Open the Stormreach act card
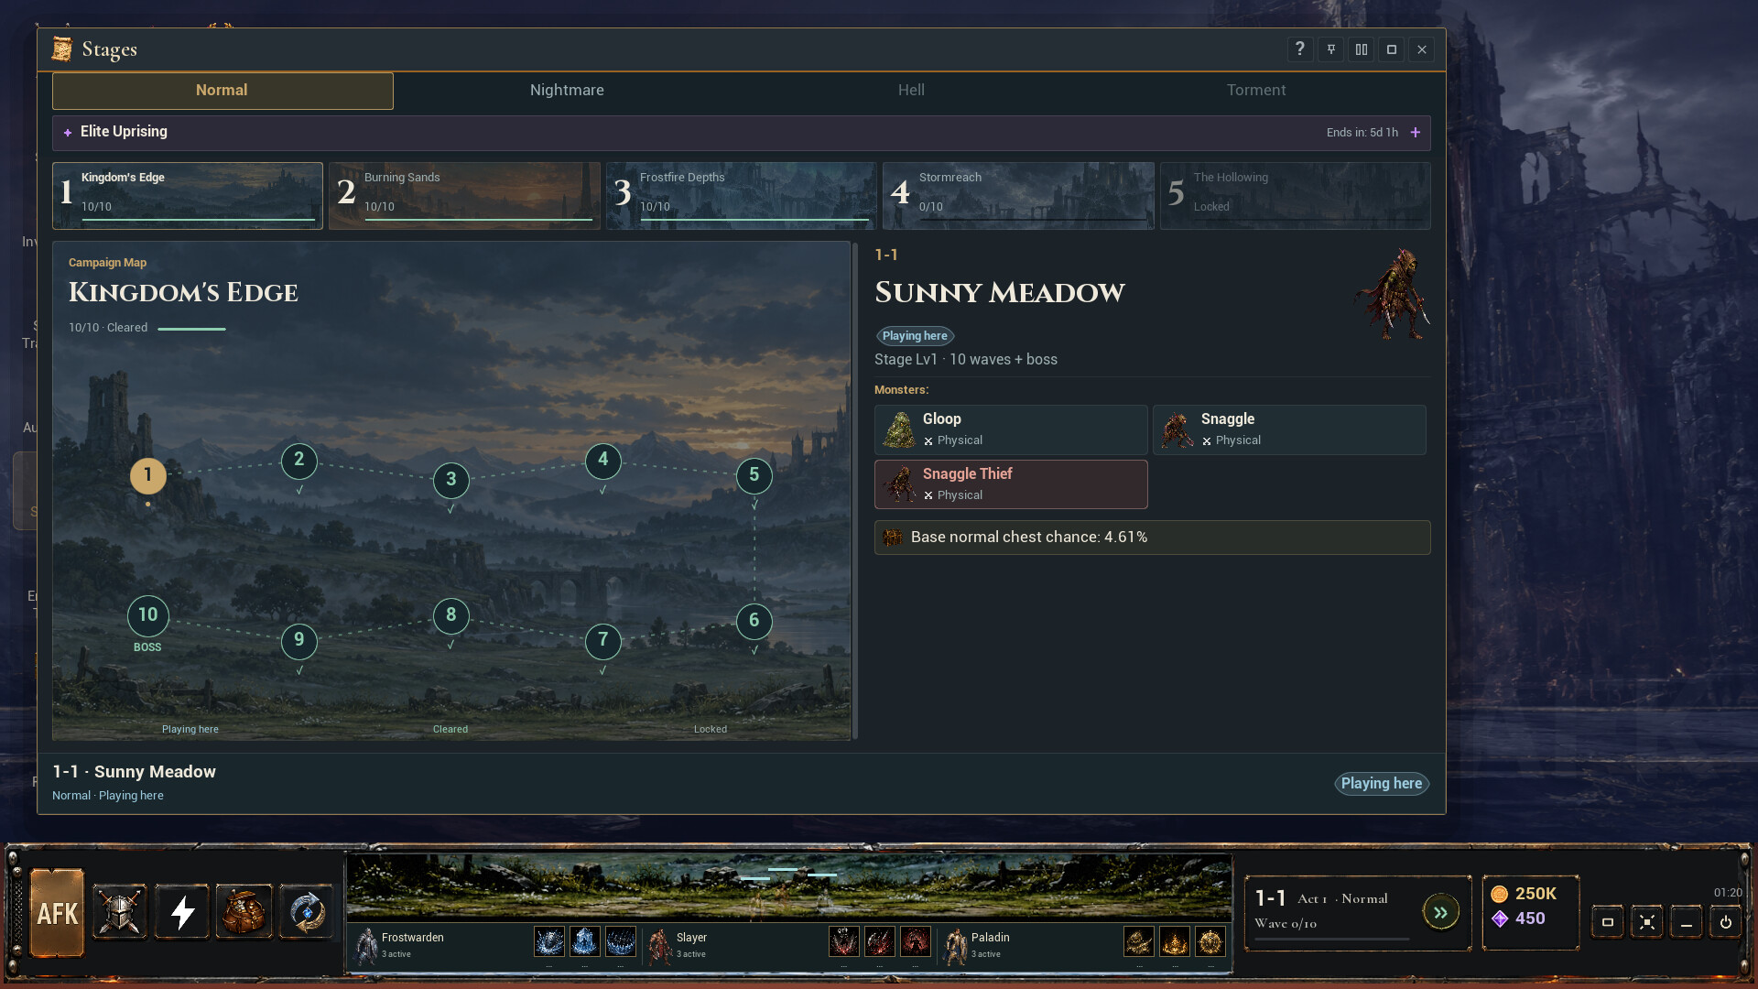Viewport: 1758px width, 989px height. (1018, 196)
